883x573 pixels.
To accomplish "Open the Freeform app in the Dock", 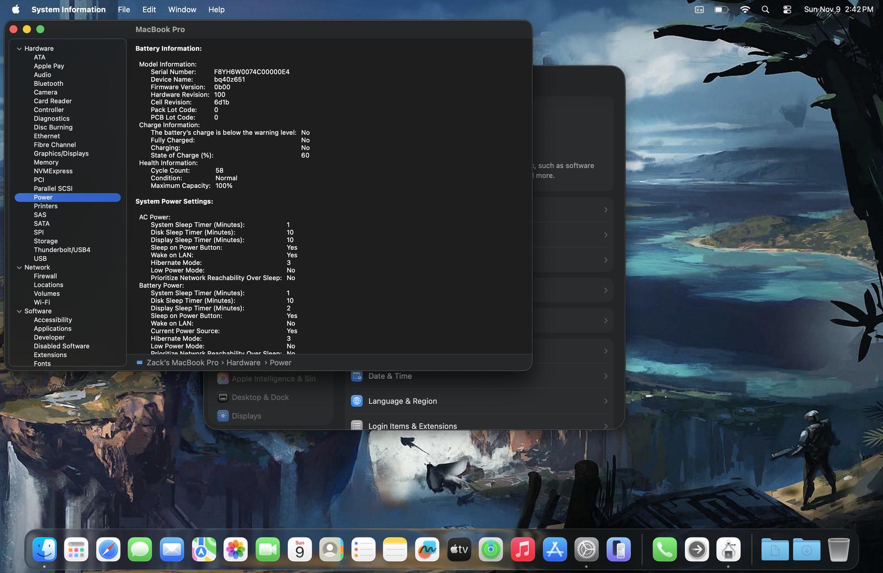I will (427, 550).
